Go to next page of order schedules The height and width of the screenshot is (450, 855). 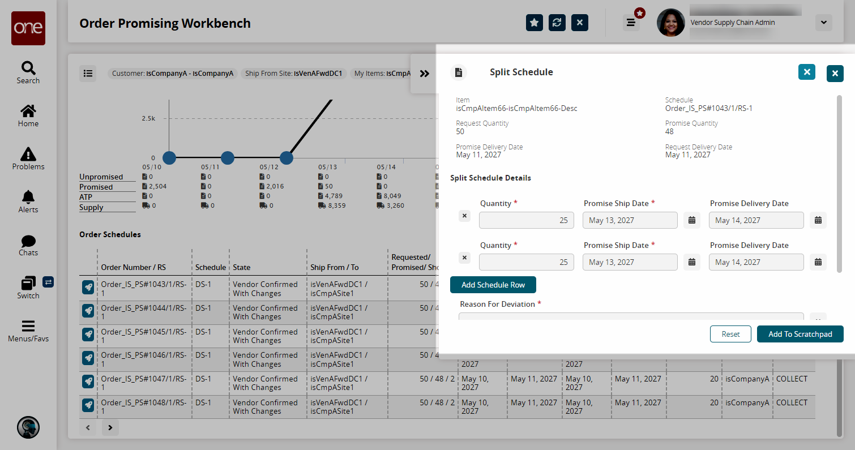click(110, 428)
